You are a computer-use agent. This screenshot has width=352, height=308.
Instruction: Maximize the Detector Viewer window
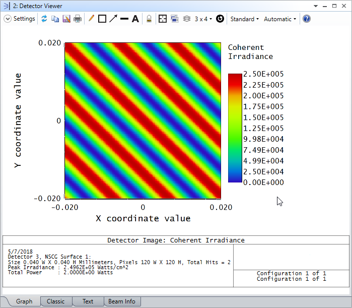point(334,6)
